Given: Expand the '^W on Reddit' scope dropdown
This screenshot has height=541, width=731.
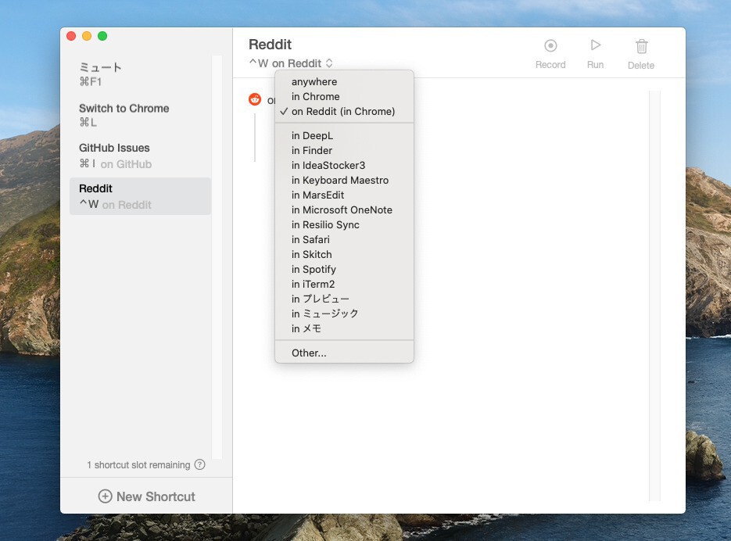Looking at the screenshot, I should [x=292, y=63].
